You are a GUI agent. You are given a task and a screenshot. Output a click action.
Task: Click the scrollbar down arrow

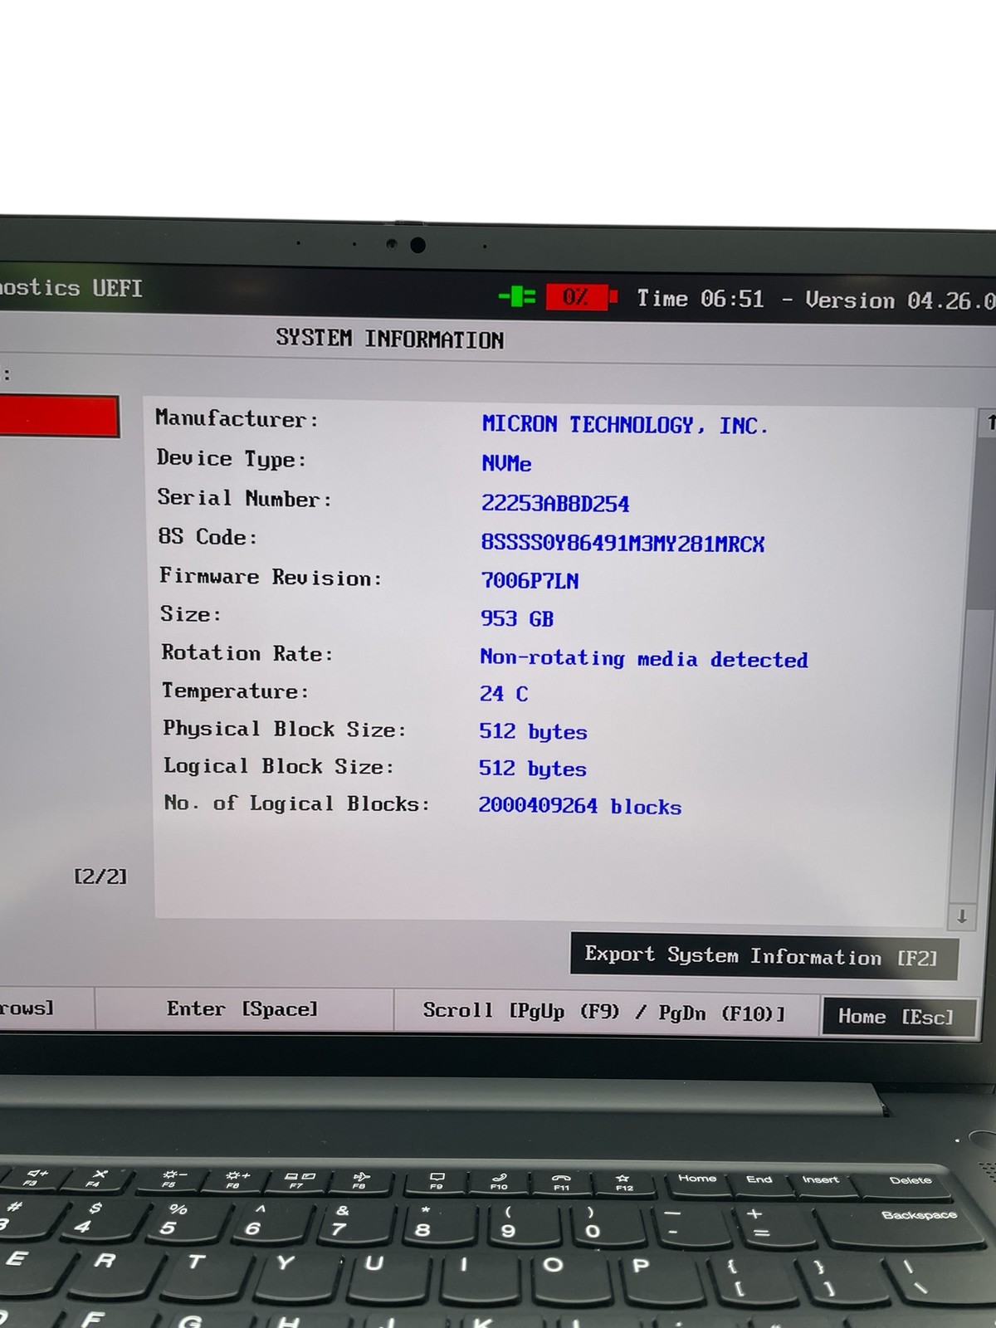961,916
